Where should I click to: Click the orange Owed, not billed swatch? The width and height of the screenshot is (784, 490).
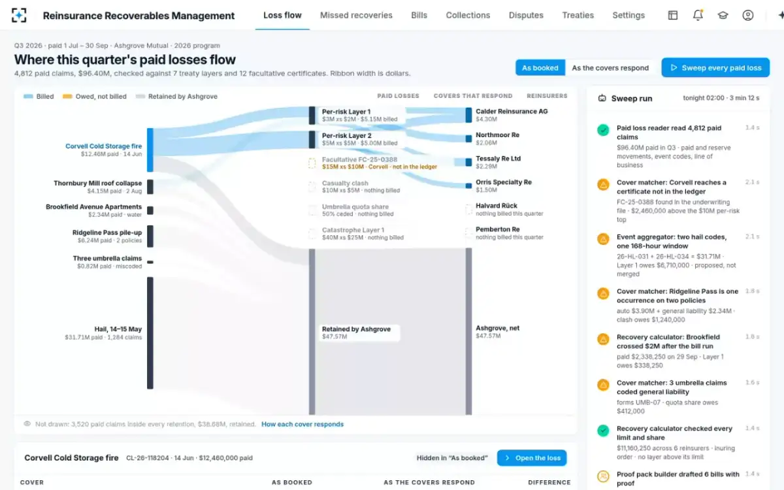click(67, 97)
